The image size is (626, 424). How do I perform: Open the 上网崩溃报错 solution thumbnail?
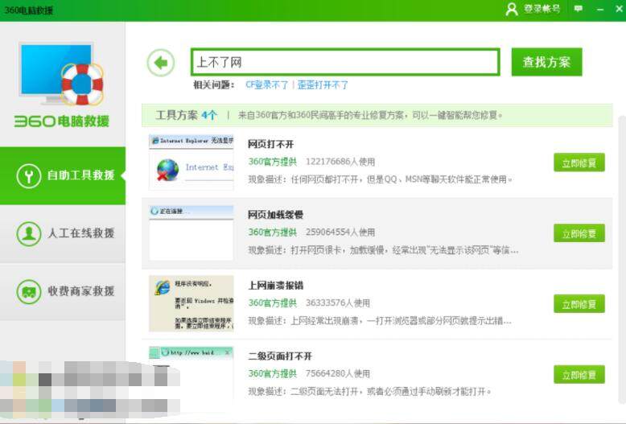[192, 303]
